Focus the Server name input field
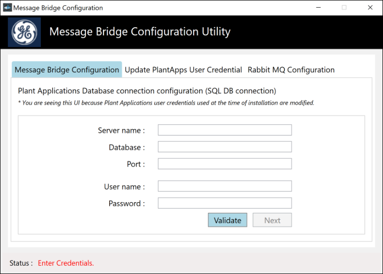This screenshot has width=383, height=274. (225, 130)
